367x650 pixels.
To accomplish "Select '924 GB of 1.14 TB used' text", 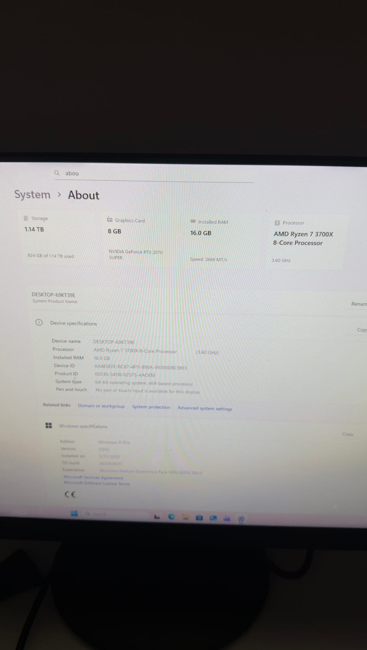I will pyautogui.click(x=51, y=256).
